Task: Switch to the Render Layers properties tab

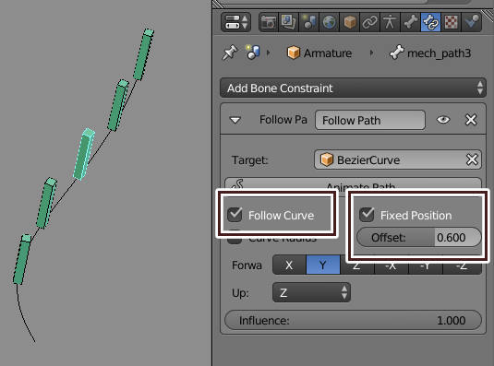Action: [289, 22]
